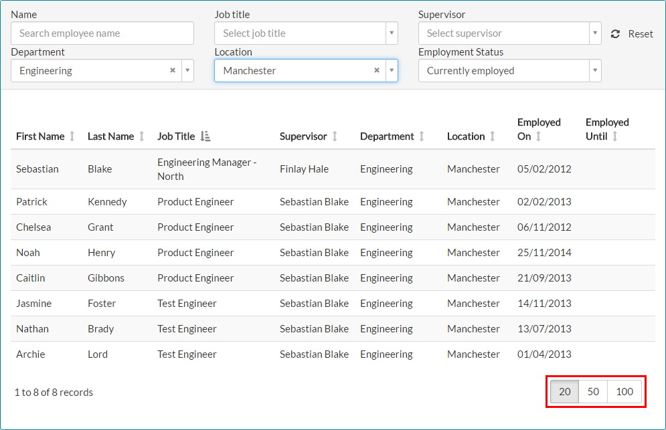Expand the Department dropdown arrow

[187, 71]
